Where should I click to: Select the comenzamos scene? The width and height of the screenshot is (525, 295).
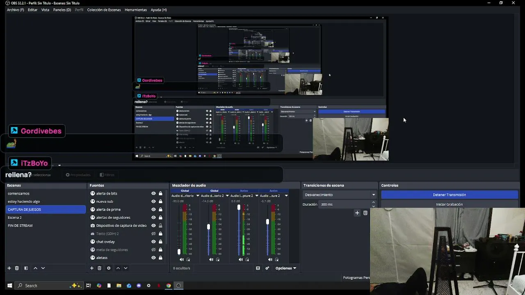tap(46, 193)
